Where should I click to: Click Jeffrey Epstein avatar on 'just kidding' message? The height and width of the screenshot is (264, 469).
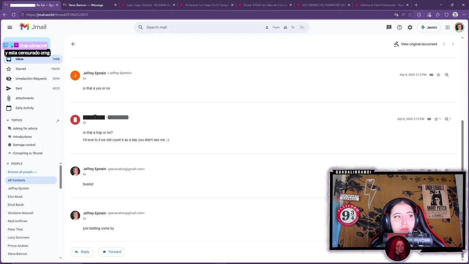[x=75, y=215]
